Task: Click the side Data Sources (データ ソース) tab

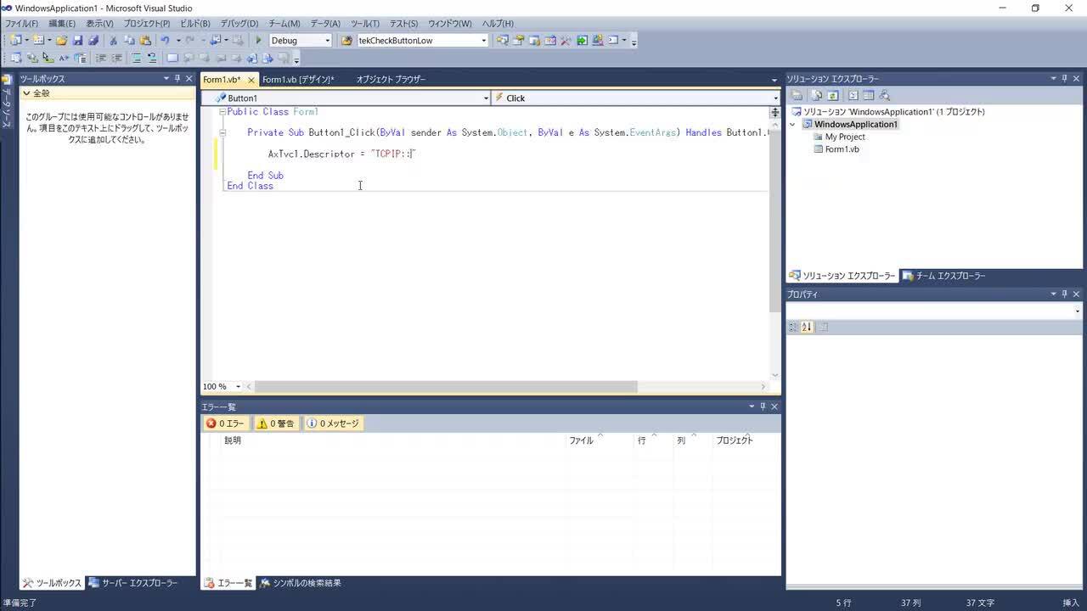Action: [6, 104]
